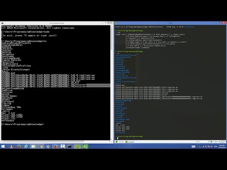Click 'VirtualBox VMs' entry in Command Prompt
Viewport: 227px width, 170px height.
coord(11,107)
